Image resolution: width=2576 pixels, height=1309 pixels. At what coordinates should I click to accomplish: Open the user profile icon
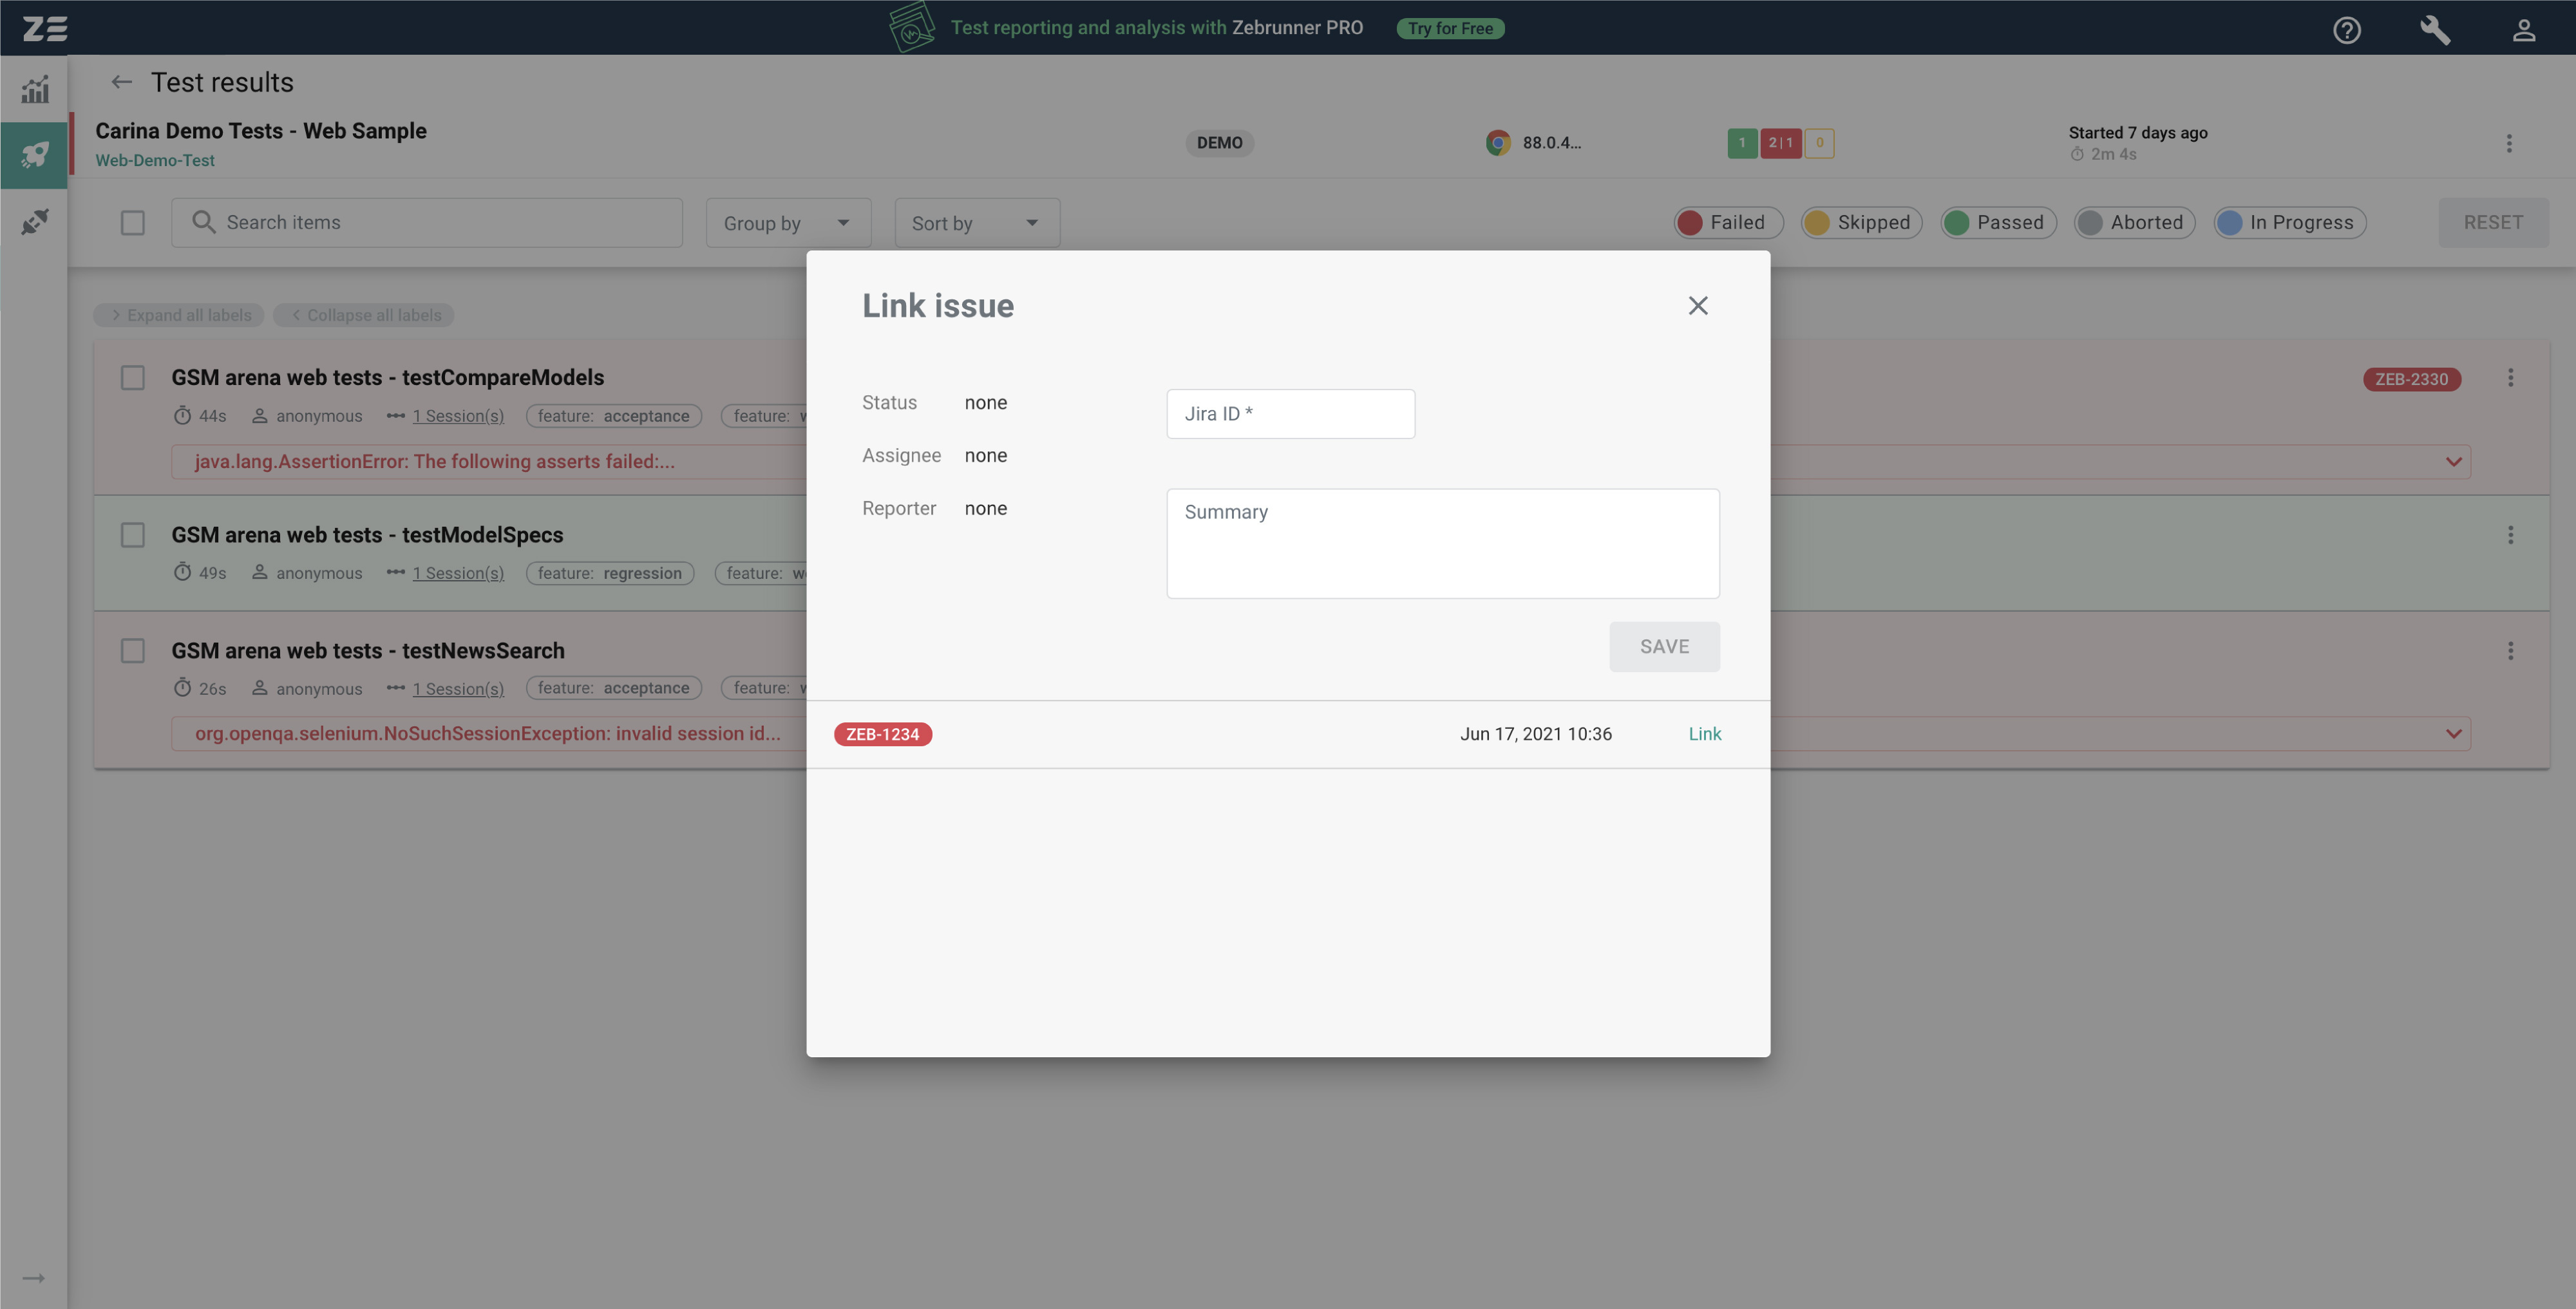click(2523, 29)
